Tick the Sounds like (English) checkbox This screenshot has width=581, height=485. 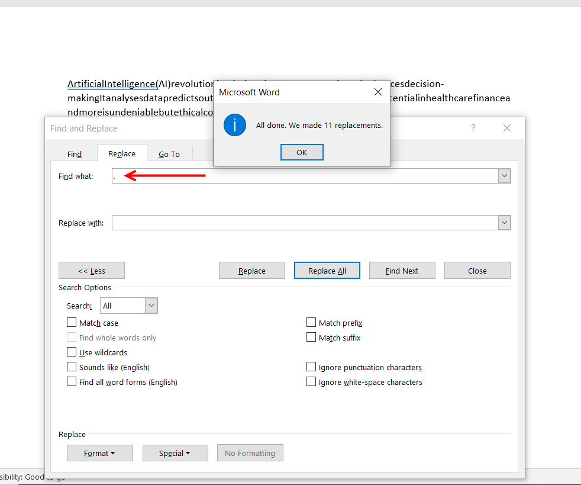coord(72,367)
